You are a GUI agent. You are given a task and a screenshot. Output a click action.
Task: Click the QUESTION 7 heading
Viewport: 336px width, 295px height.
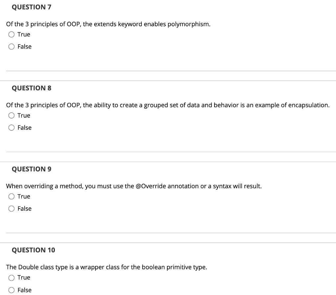click(31, 7)
